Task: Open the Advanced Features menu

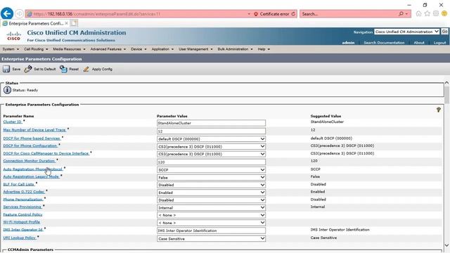Action: click(x=108, y=49)
